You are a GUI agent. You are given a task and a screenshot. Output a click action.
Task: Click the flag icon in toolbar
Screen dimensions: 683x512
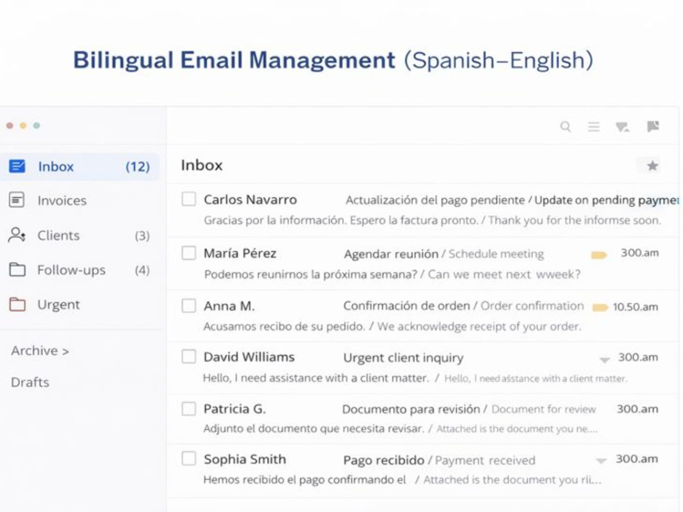pos(653,126)
